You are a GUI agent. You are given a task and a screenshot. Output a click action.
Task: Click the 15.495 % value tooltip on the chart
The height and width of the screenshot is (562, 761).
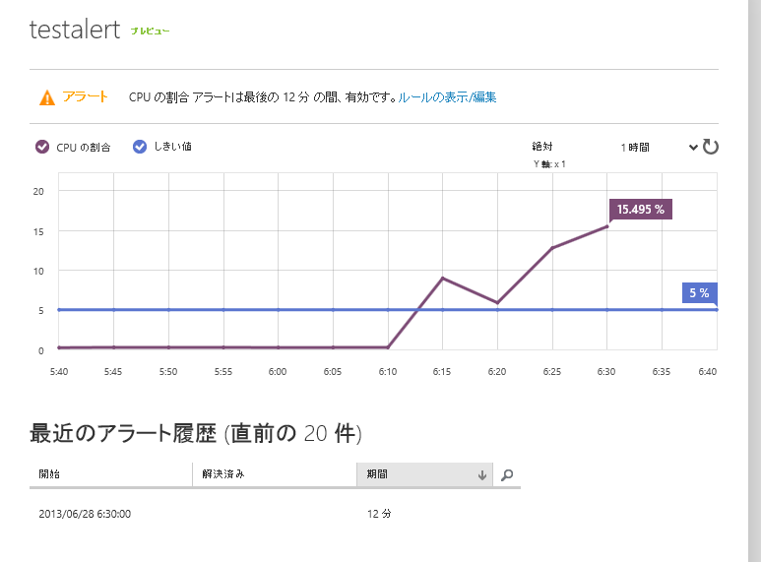pyautogui.click(x=641, y=209)
